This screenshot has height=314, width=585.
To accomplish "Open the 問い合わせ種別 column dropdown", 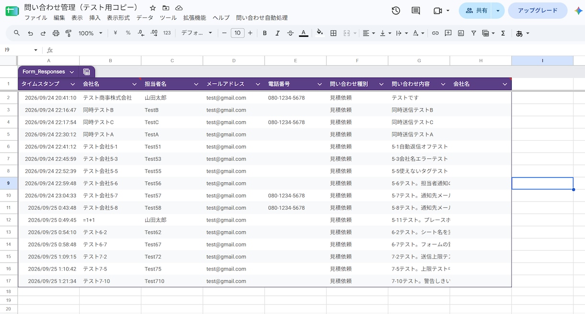I will pos(381,84).
